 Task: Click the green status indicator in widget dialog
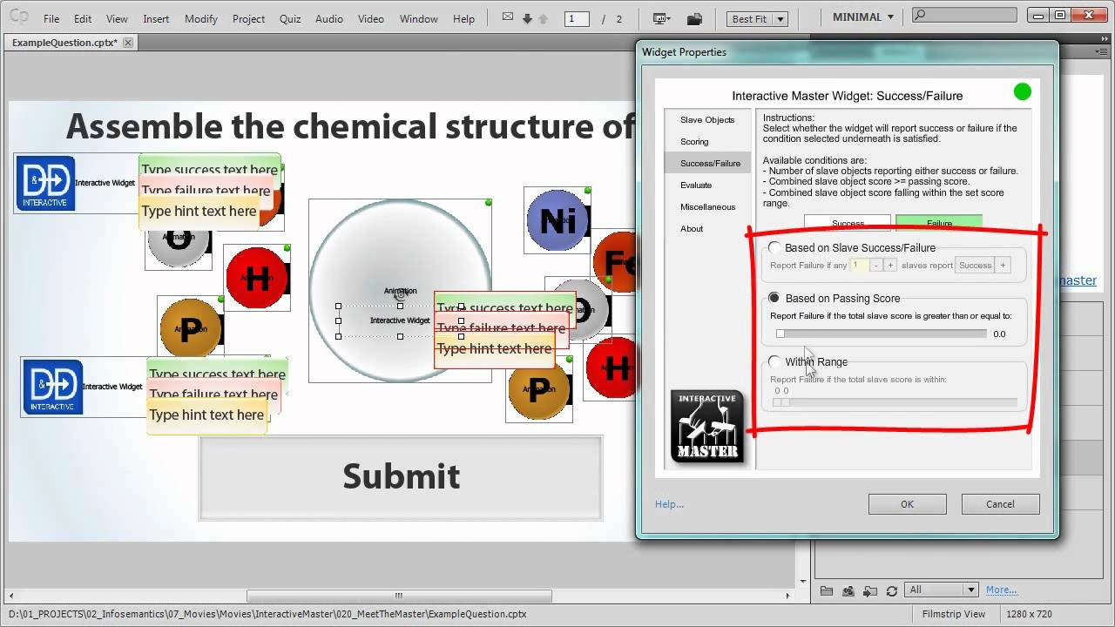coord(1023,91)
